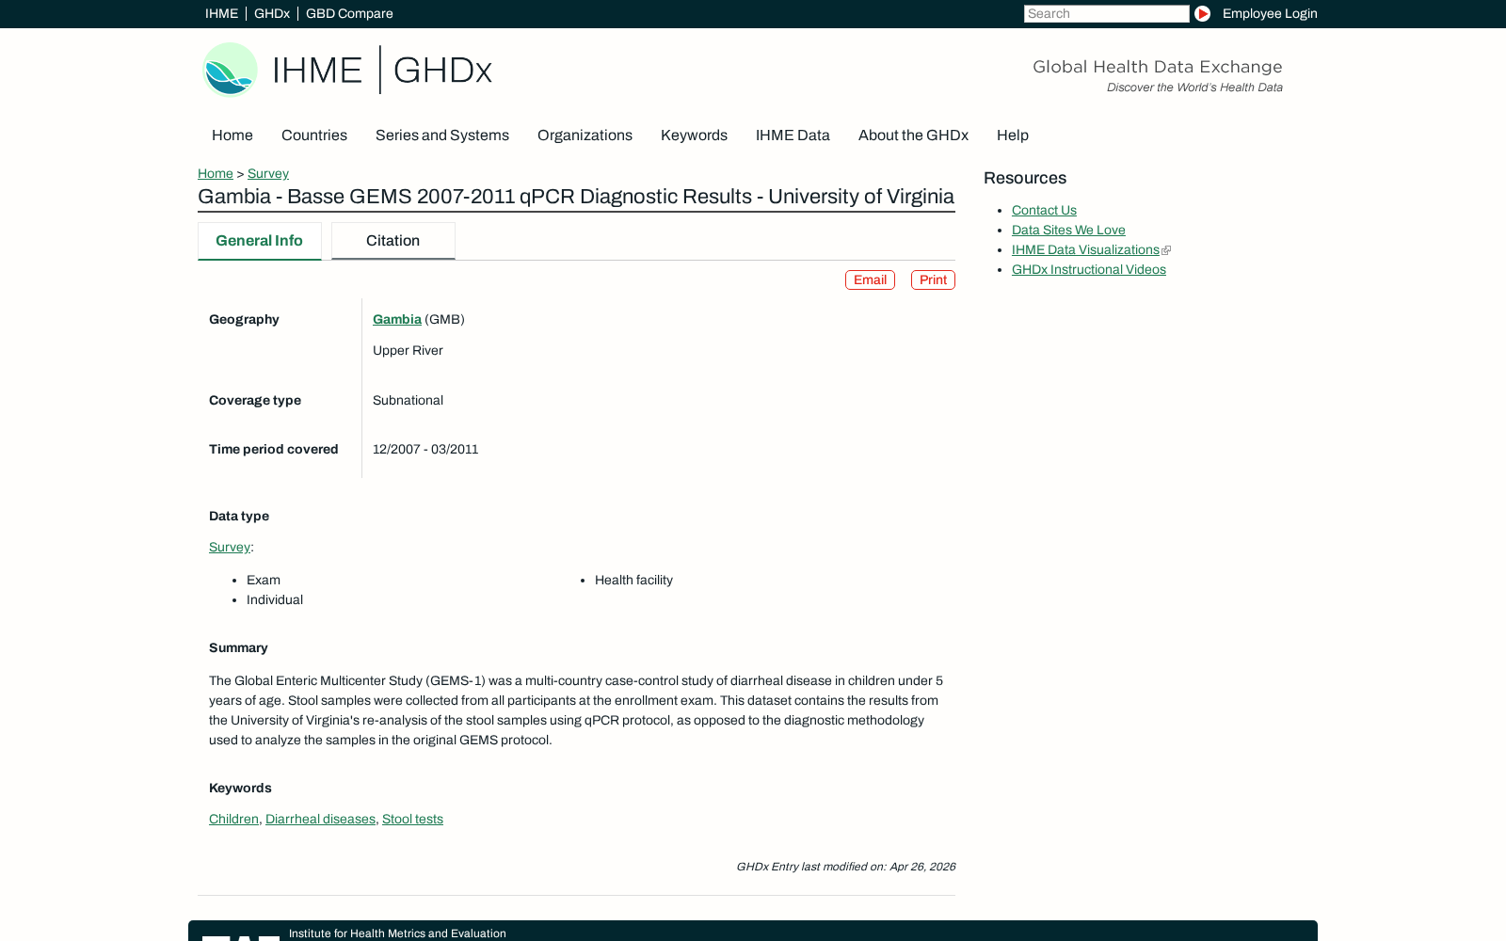
Task: Open Diarrheal diseases keyword link
Action: tap(320, 819)
